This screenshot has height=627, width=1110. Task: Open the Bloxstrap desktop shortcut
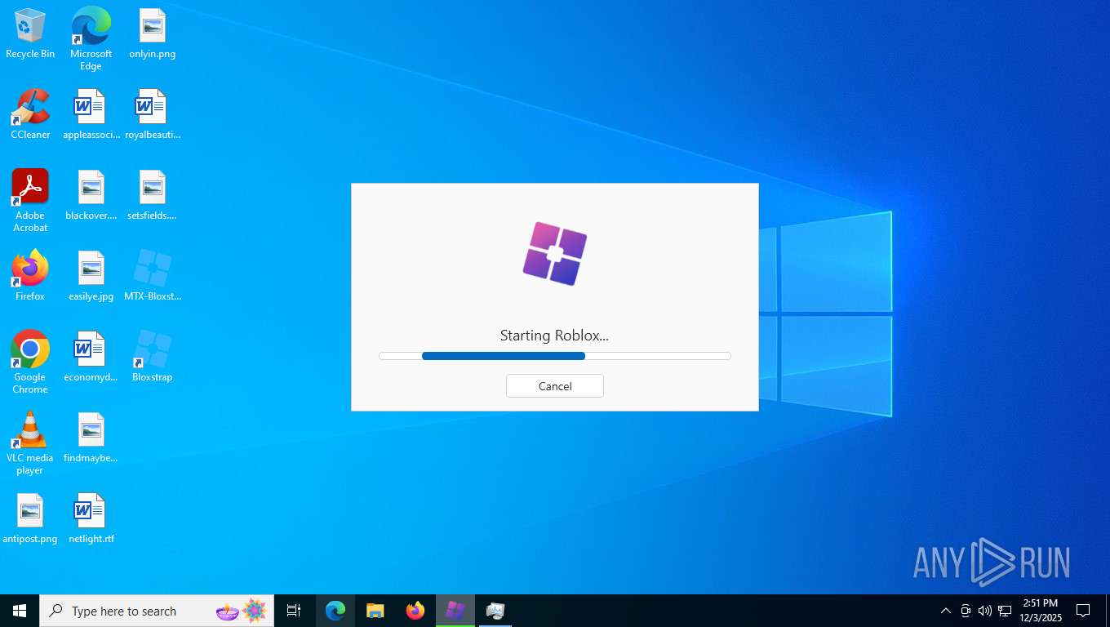tap(152, 358)
